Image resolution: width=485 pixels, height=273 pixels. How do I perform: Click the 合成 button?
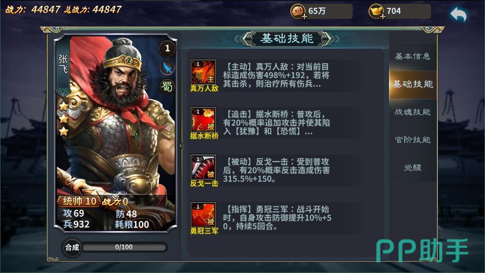coord(72,247)
